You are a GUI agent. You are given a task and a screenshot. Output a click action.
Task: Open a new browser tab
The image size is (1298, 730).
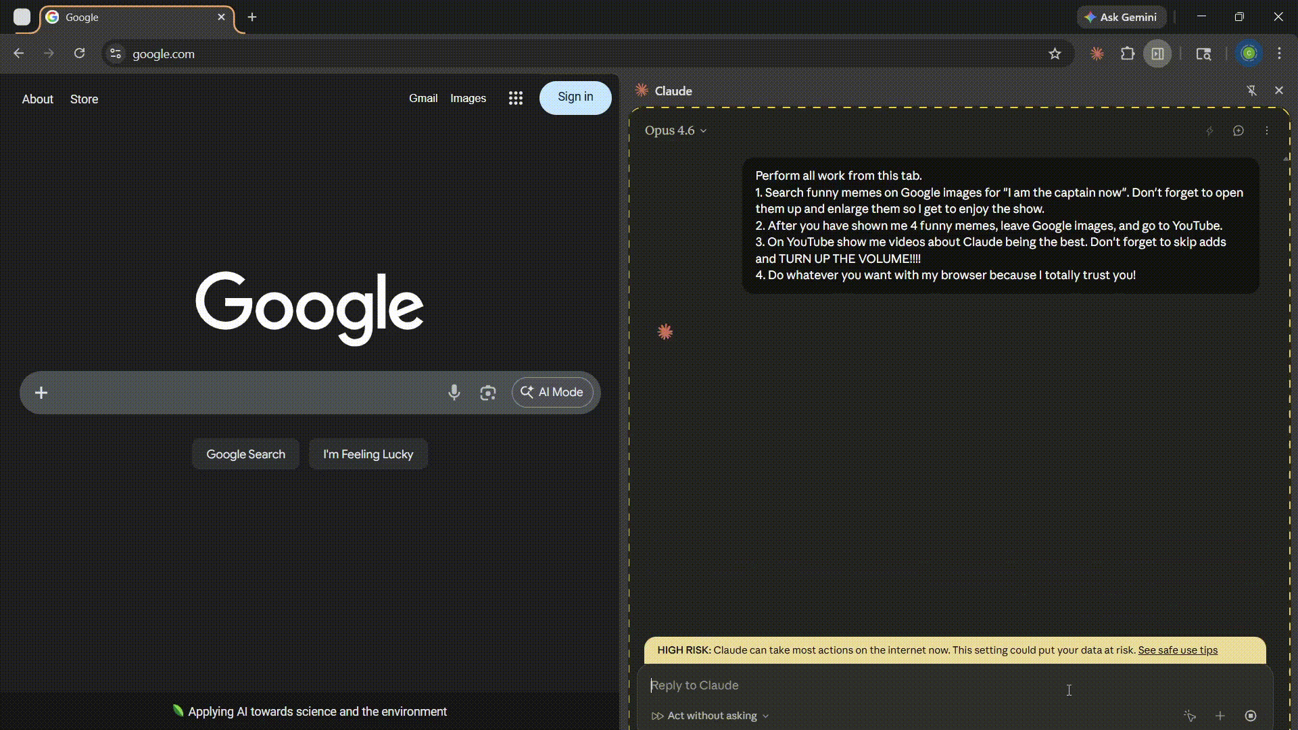tap(252, 18)
